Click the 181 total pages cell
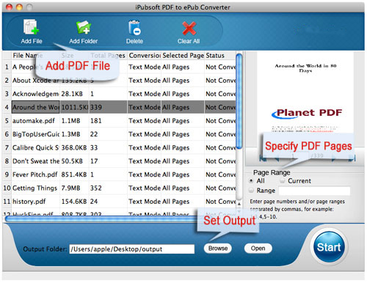The image size is (367, 283). pyautogui.click(x=108, y=121)
